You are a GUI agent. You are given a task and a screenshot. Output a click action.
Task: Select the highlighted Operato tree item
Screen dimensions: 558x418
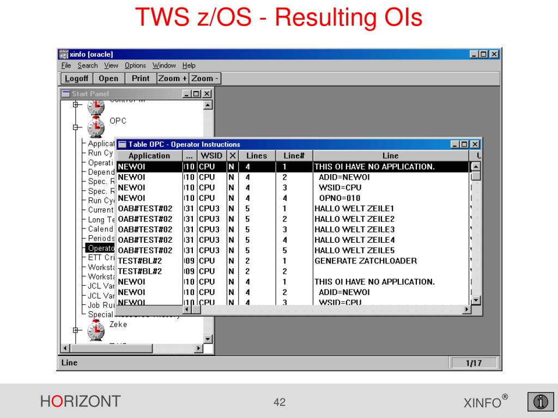[100, 248]
